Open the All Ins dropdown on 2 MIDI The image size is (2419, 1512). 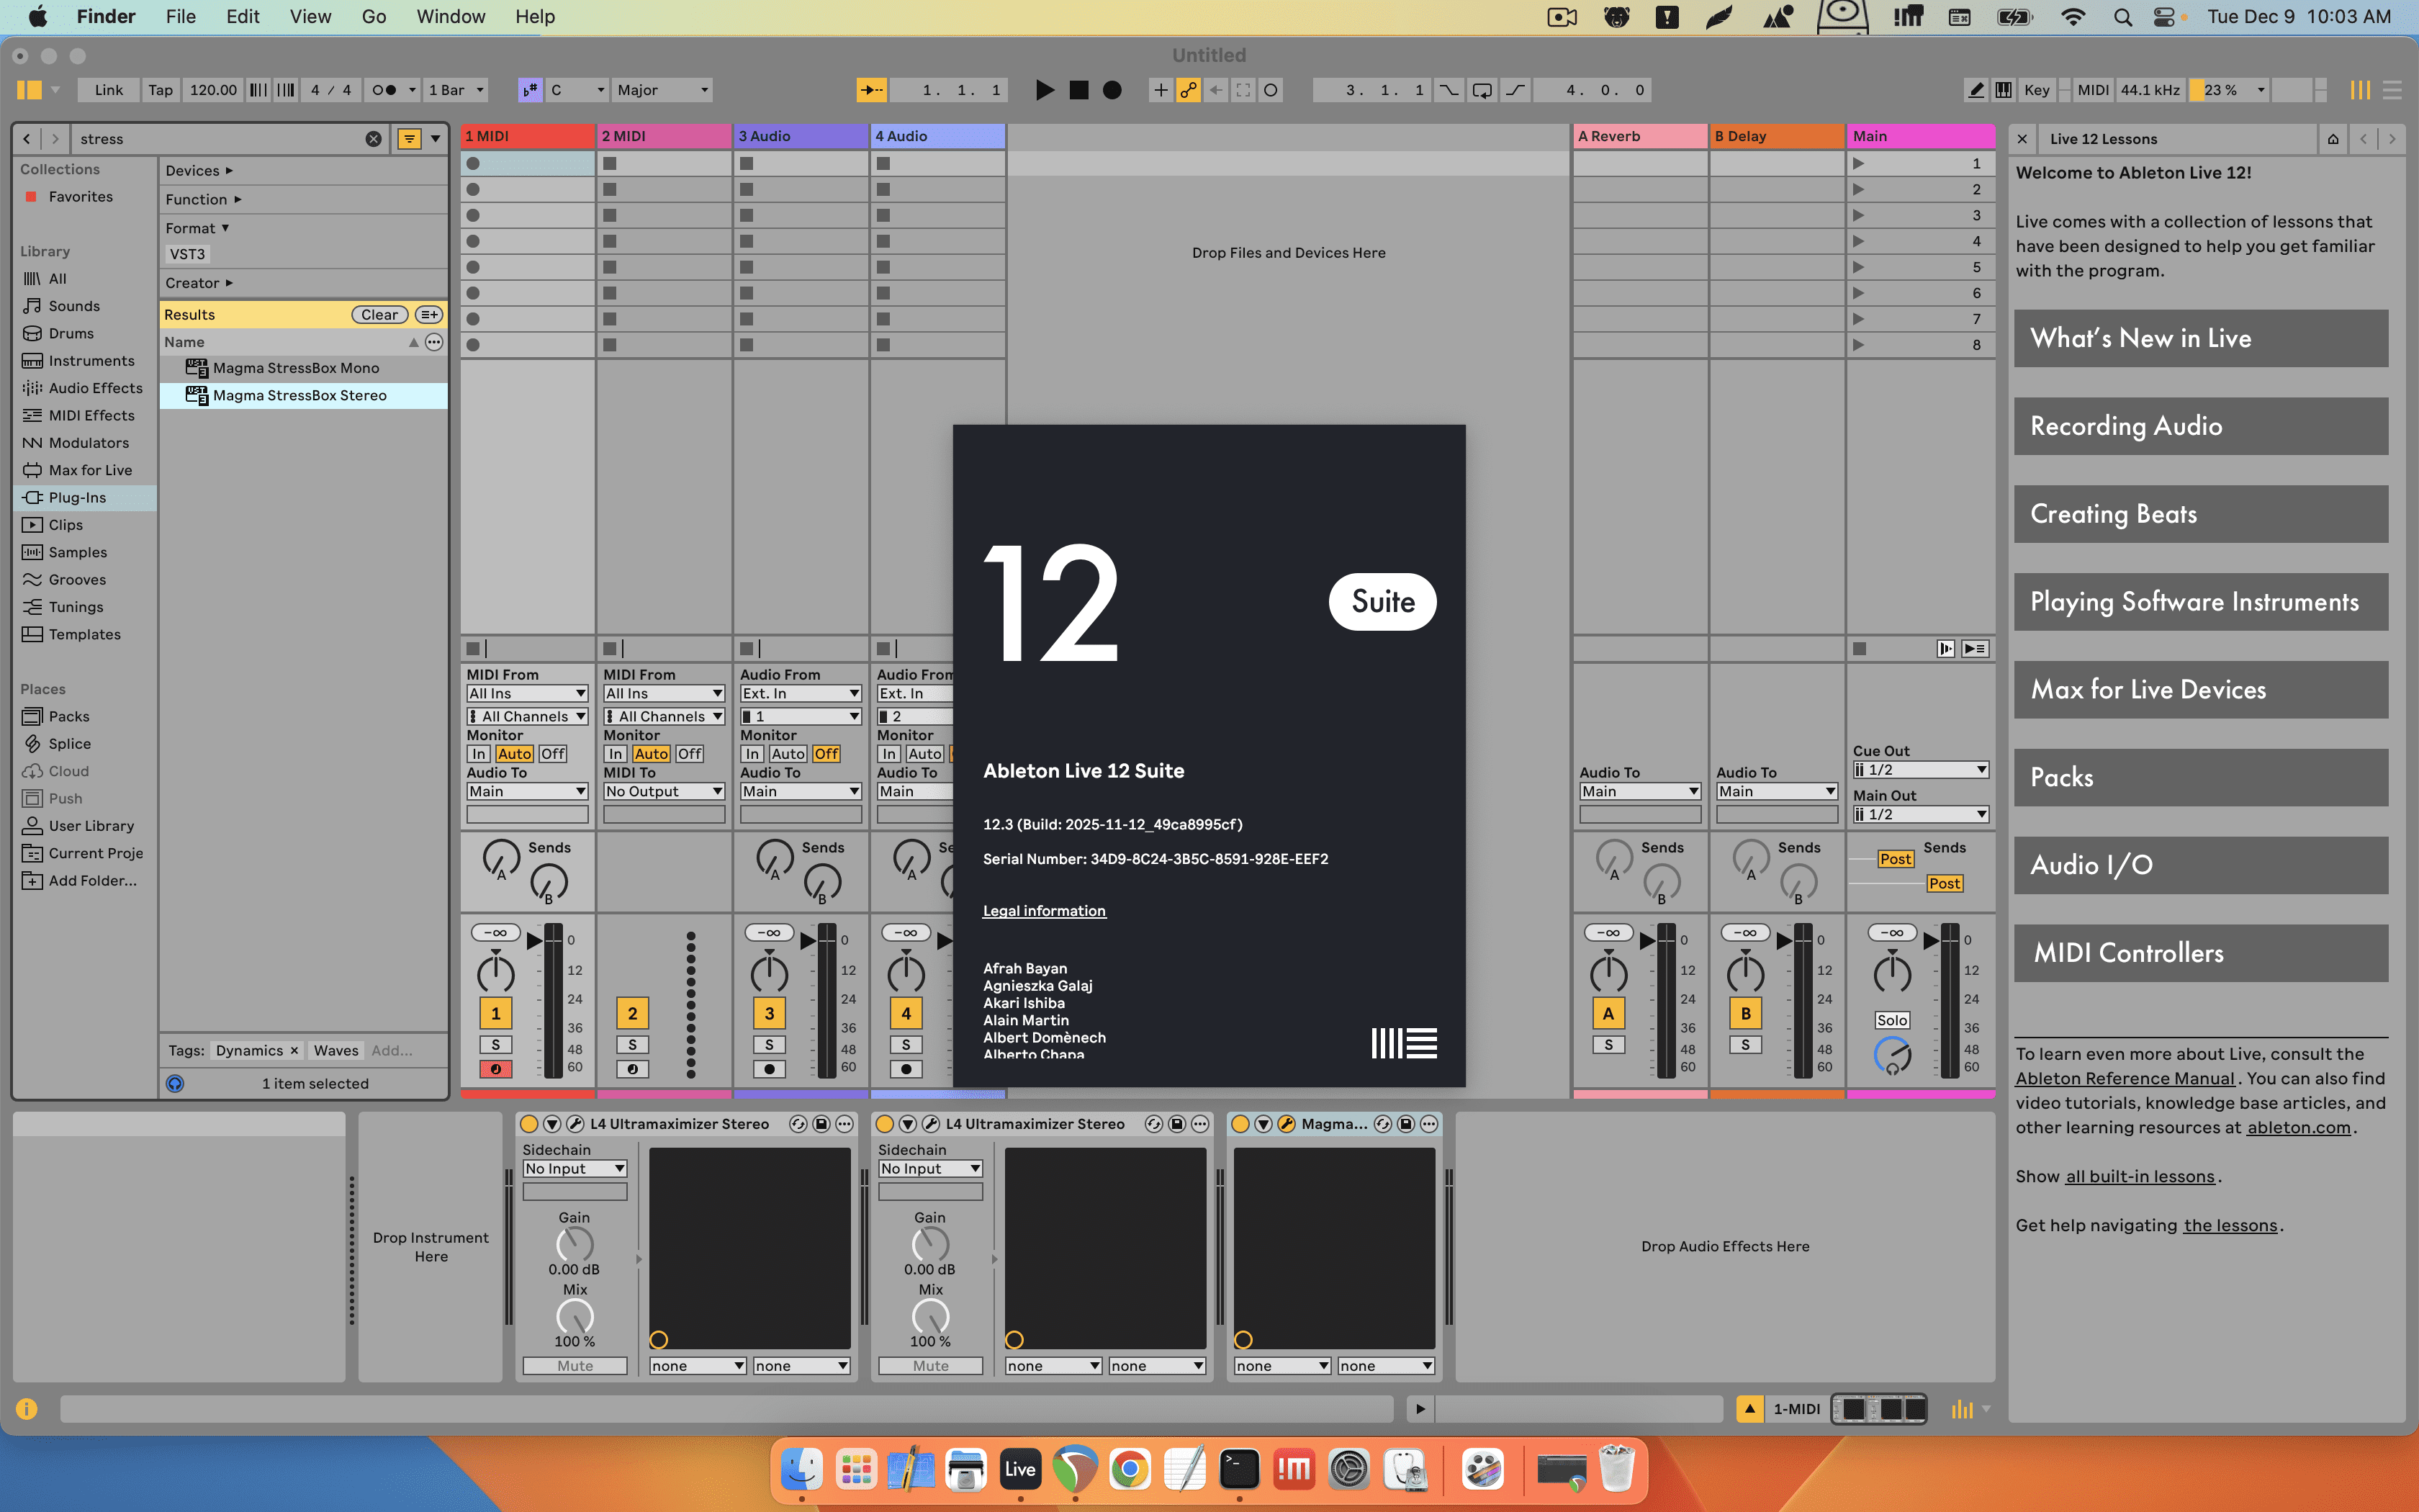(663, 692)
